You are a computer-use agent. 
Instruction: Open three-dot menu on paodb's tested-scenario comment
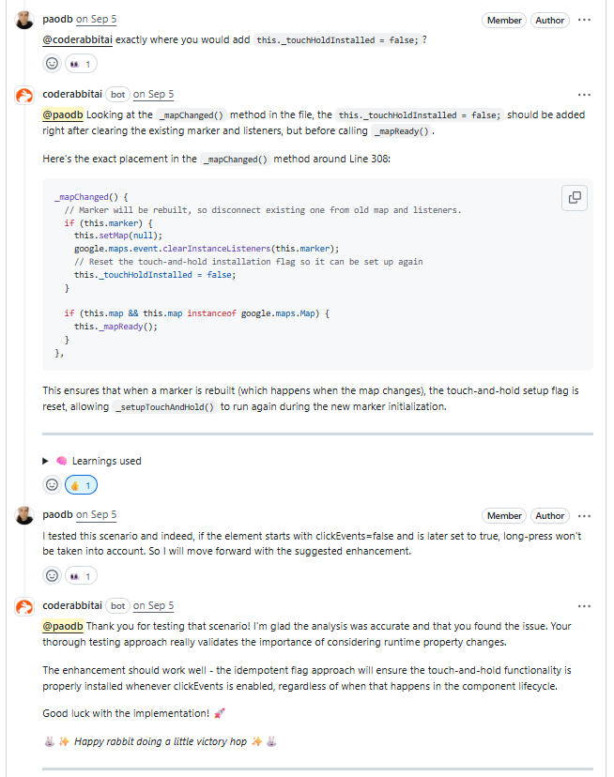click(585, 515)
